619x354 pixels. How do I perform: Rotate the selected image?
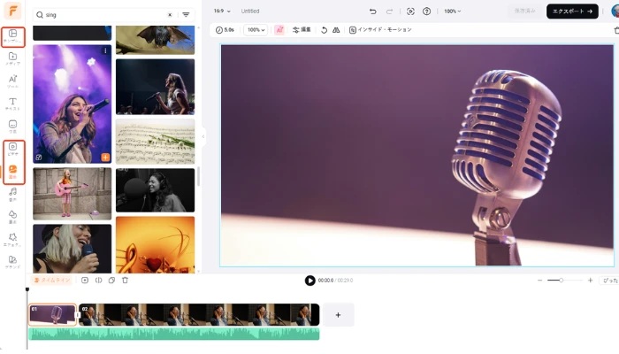pyautogui.click(x=325, y=30)
